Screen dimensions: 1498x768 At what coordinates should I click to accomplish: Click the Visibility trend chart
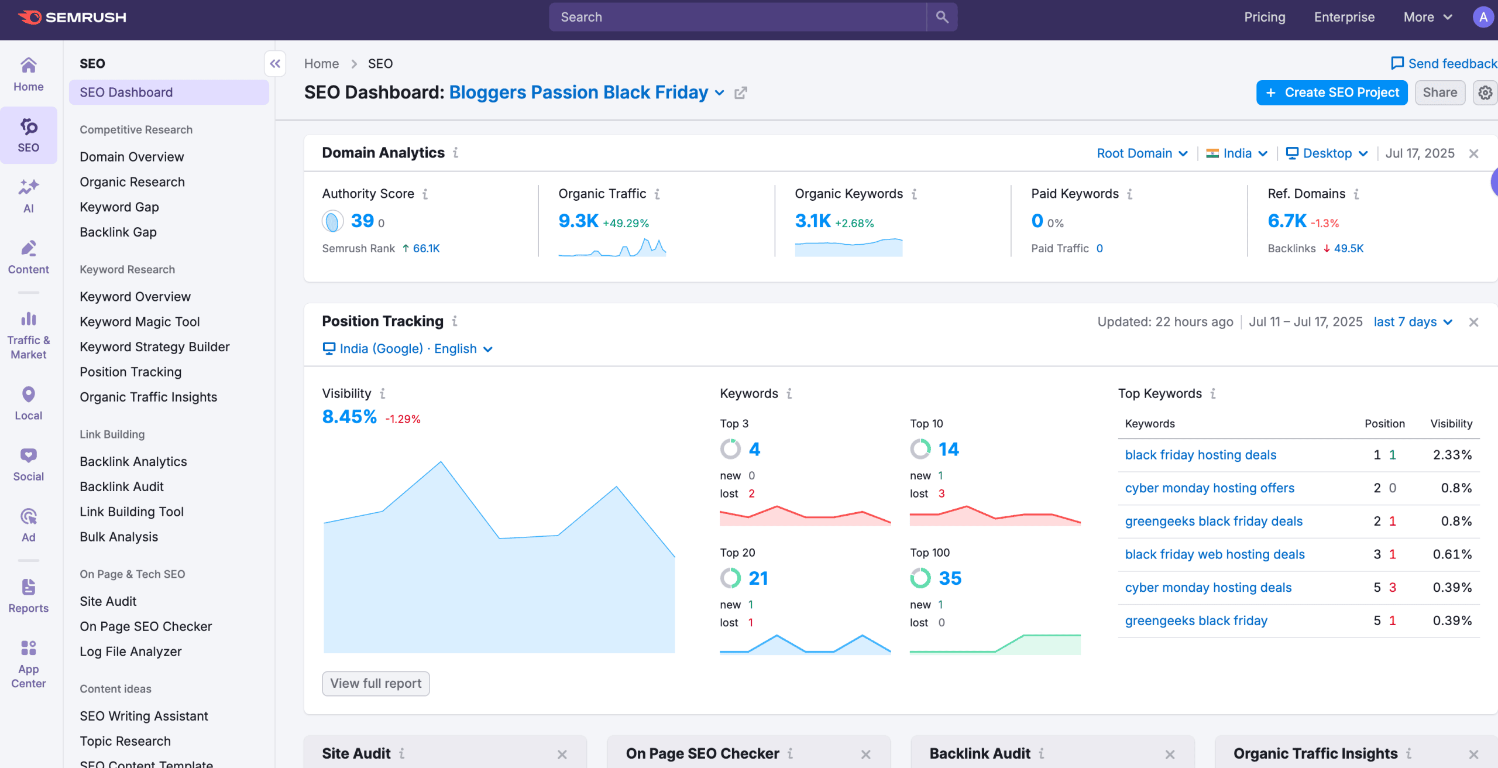[499, 556]
